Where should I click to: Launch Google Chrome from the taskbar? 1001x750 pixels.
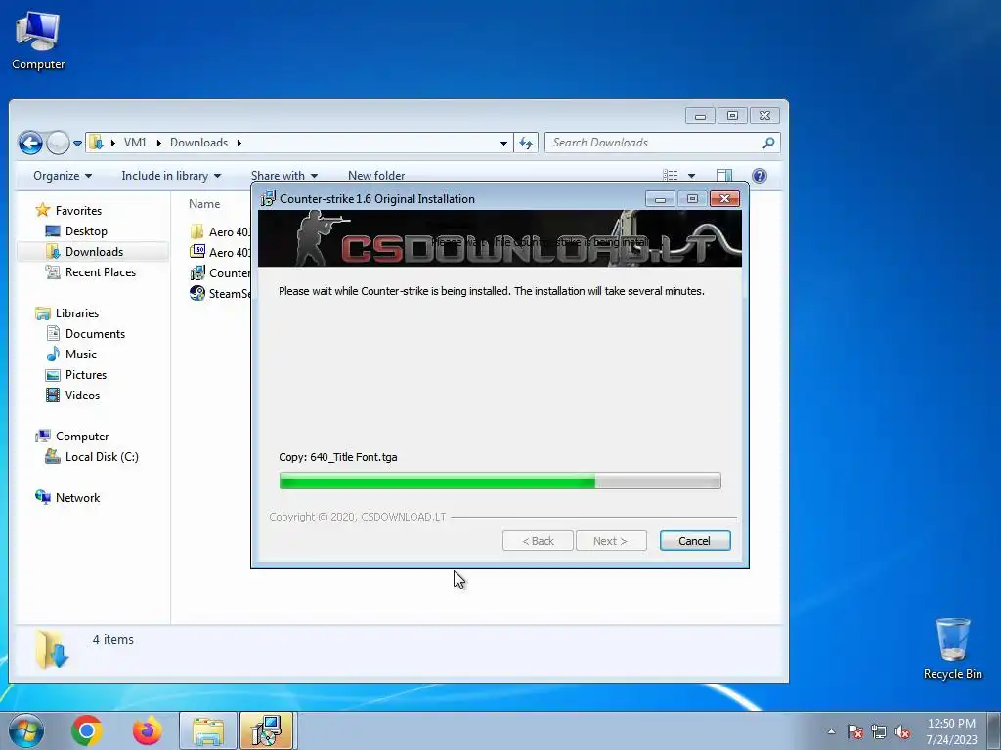pyautogui.click(x=87, y=730)
